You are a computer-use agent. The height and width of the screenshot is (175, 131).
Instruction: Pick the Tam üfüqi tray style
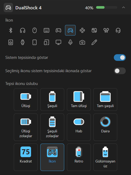point(79,99)
